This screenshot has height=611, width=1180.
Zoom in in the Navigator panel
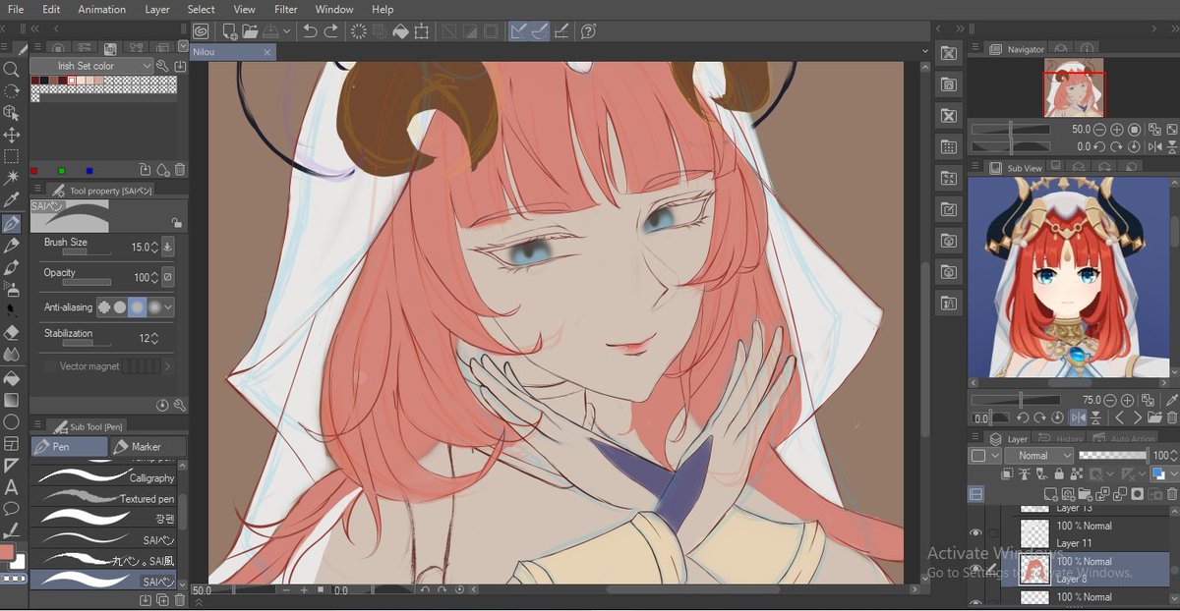point(1116,130)
